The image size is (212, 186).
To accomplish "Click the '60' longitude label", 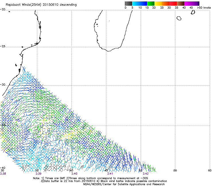I will [210, 171].
